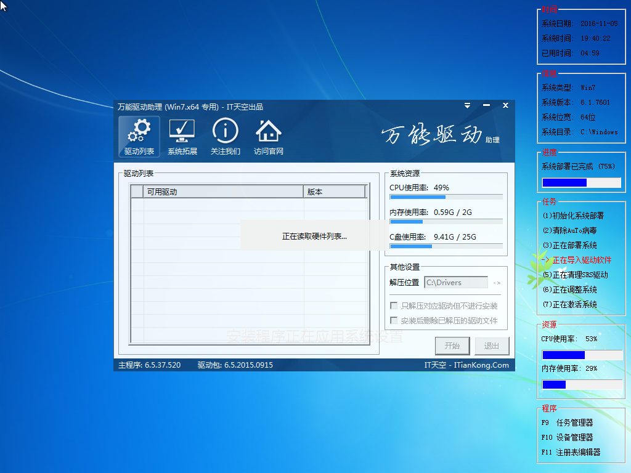Enable 只解压对应驱动但不进行安装 checkbox
The height and width of the screenshot is (473, 631).
(394, 305)
